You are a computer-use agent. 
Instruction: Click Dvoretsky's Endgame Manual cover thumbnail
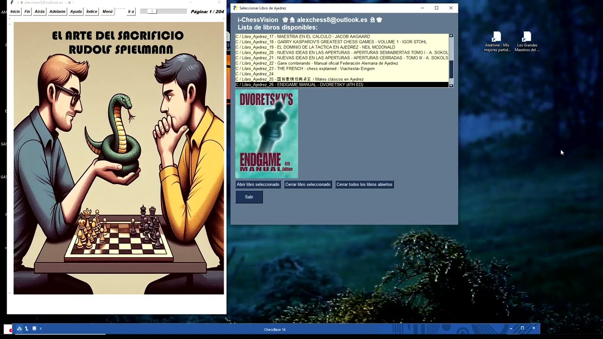(267, 134)
